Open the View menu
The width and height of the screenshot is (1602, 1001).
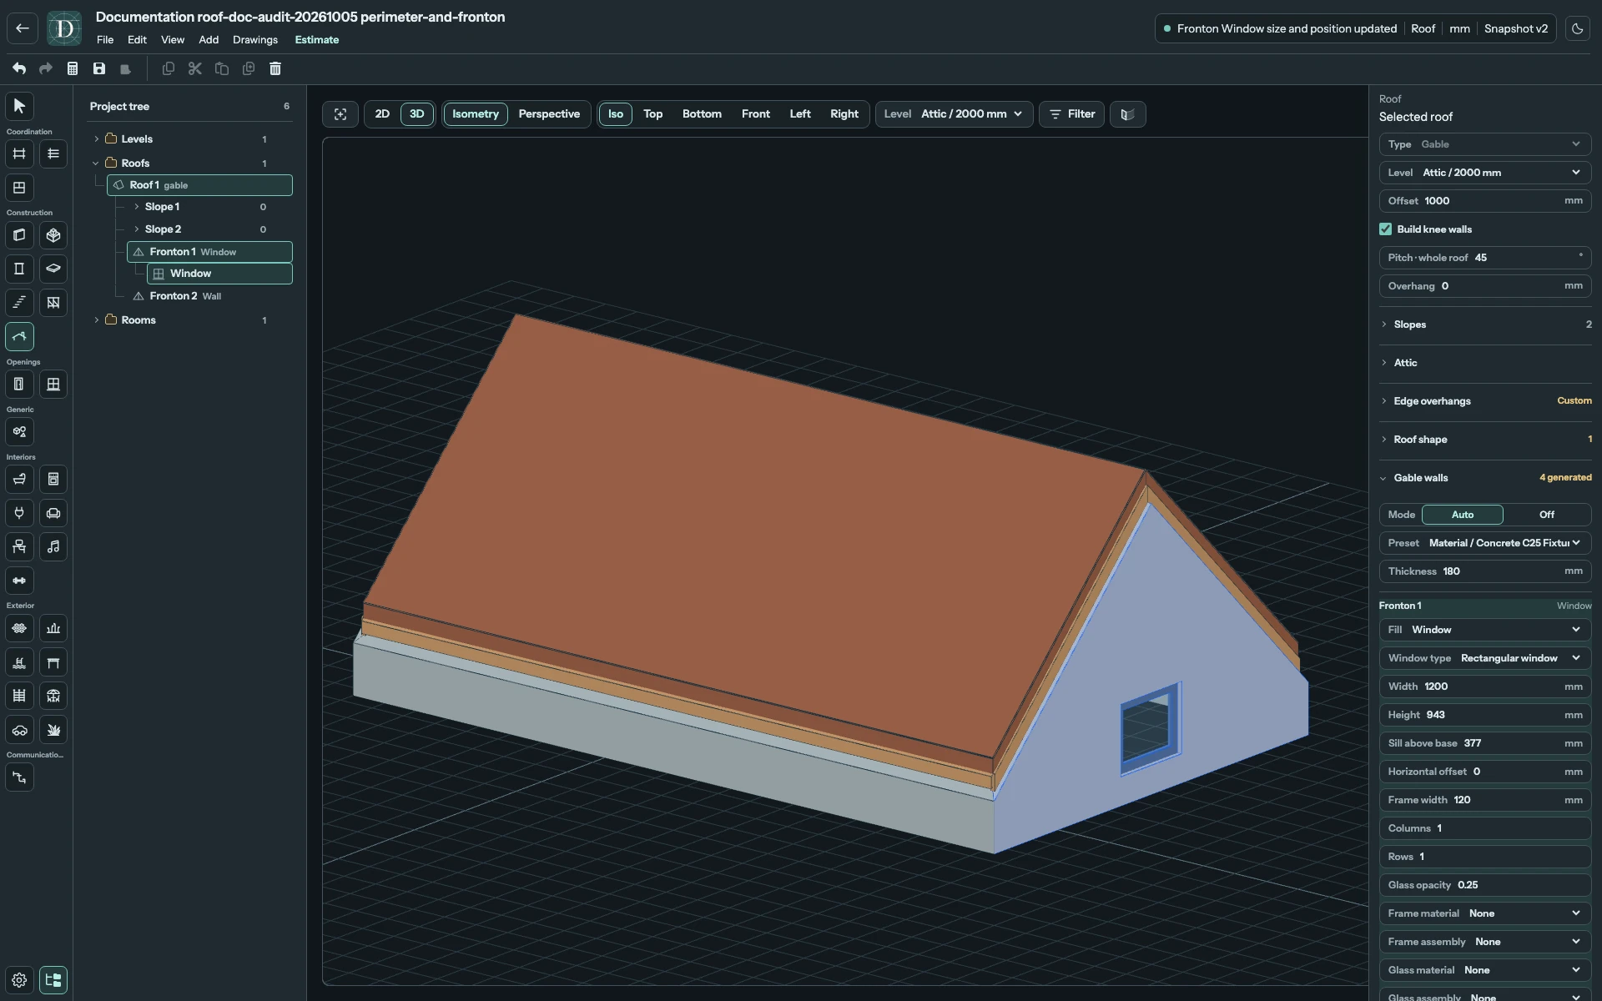[x=173, y=40]
